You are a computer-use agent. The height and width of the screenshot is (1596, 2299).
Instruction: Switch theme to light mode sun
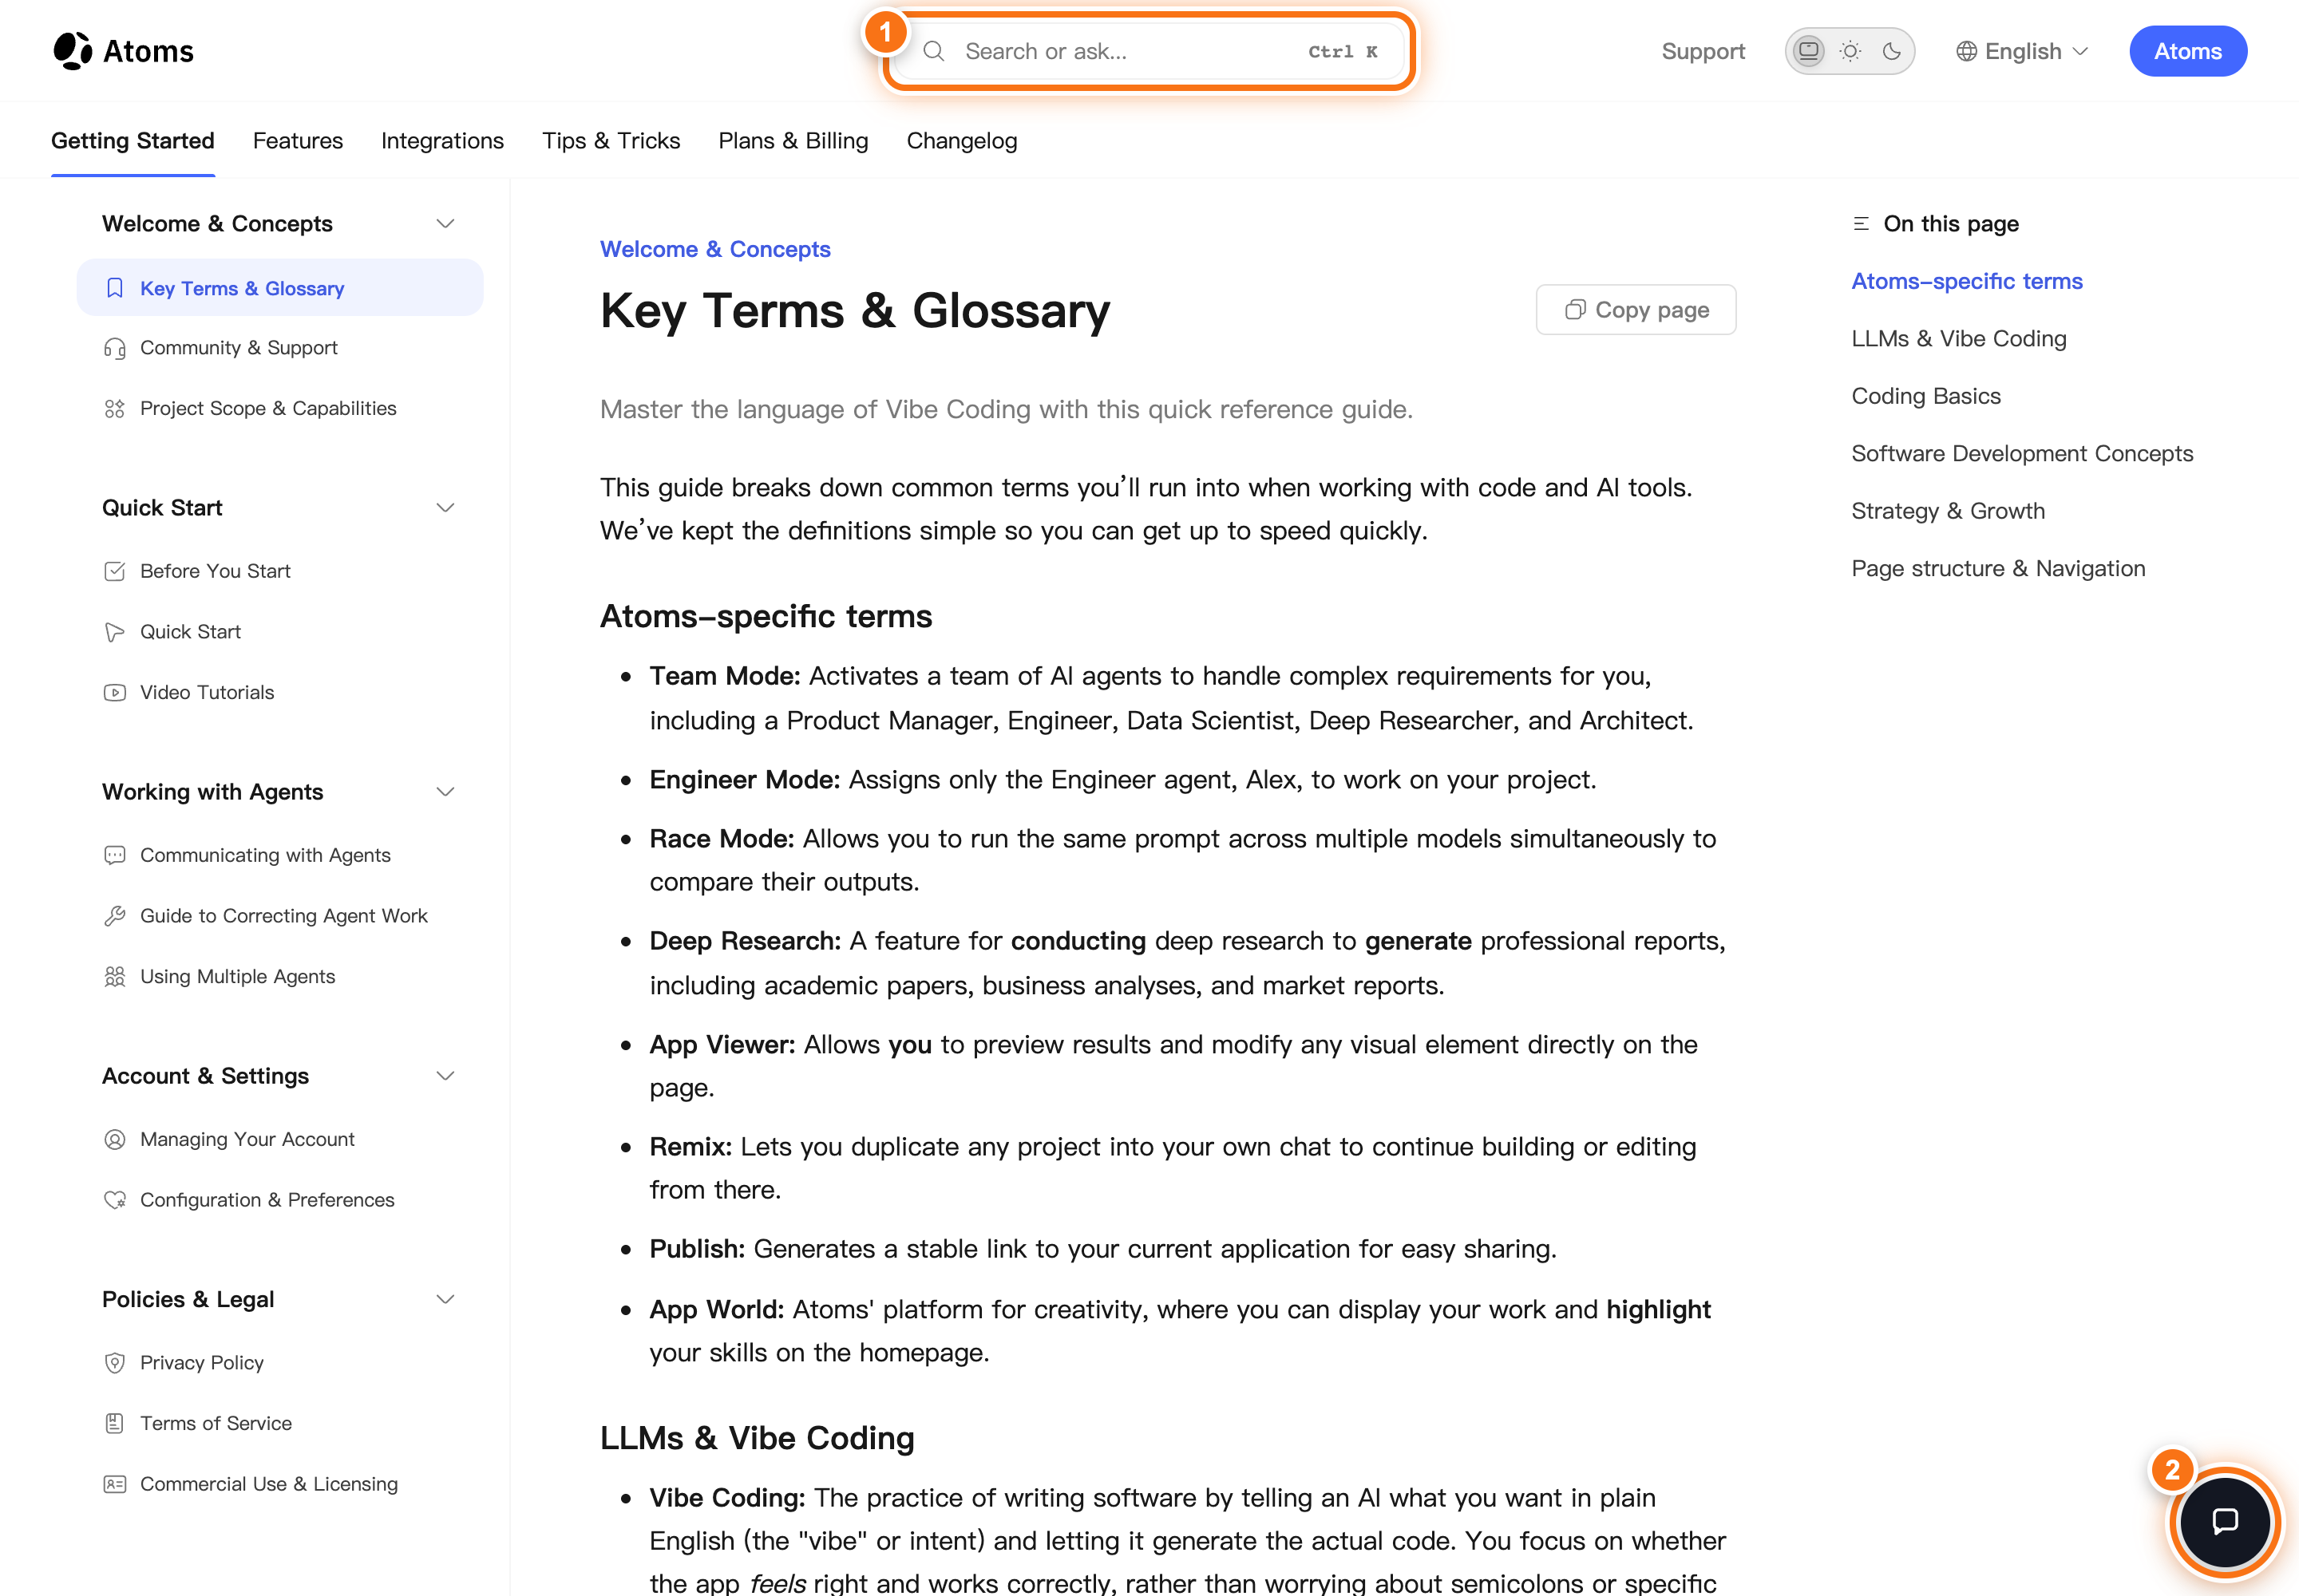pos(1850,51)
